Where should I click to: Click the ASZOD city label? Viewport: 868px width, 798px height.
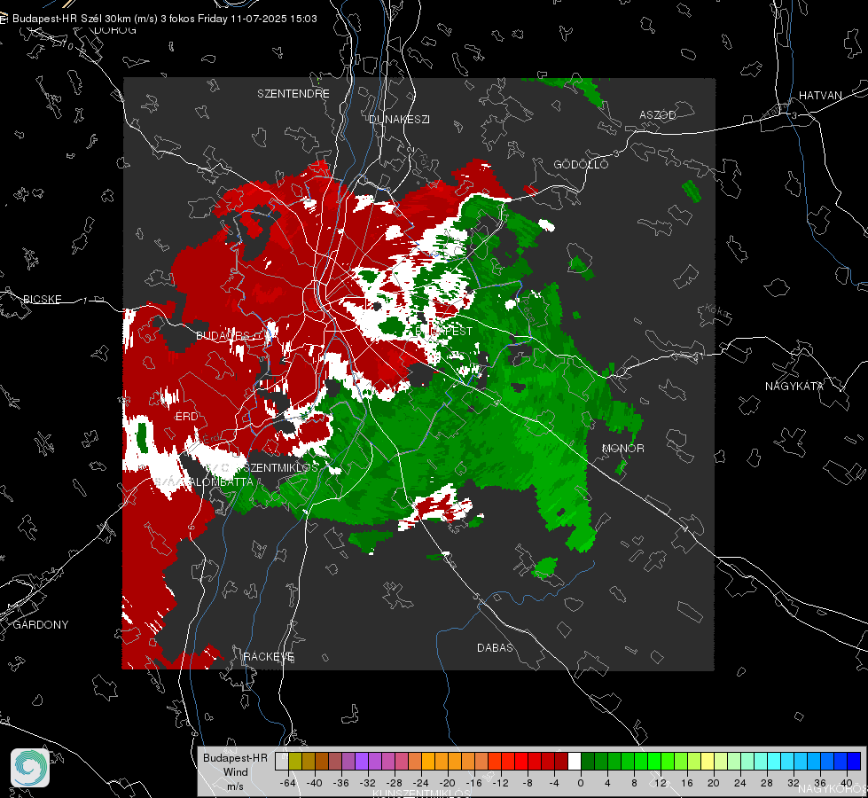click(x=658, y=114)
